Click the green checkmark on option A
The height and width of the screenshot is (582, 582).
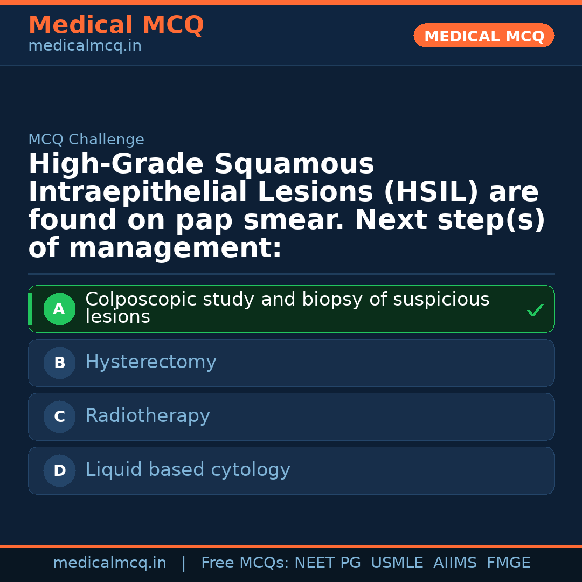point(535,310)
